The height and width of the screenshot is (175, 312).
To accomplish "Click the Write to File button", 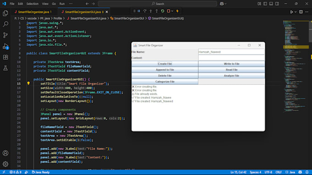I will 231,64.
